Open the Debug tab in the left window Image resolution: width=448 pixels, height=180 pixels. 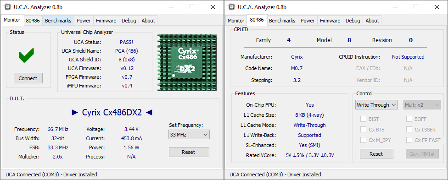129,21
